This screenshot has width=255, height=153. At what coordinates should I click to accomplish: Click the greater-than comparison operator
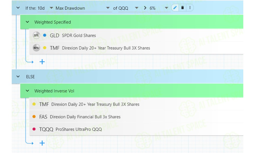click(145, 8)
